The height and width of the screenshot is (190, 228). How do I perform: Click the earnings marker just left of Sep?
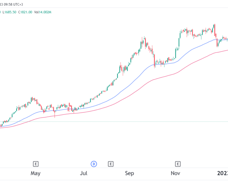click(x=110, y=164)
